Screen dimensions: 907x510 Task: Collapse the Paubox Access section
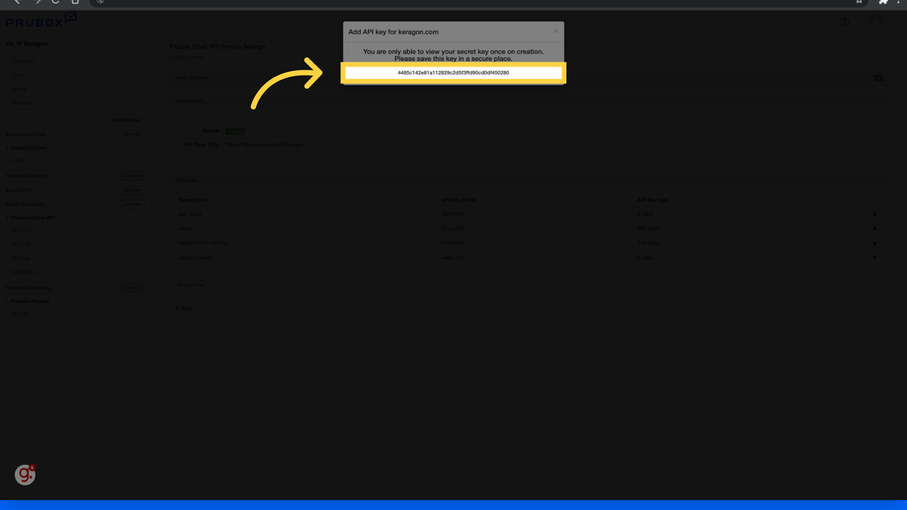tap(27, 301)
